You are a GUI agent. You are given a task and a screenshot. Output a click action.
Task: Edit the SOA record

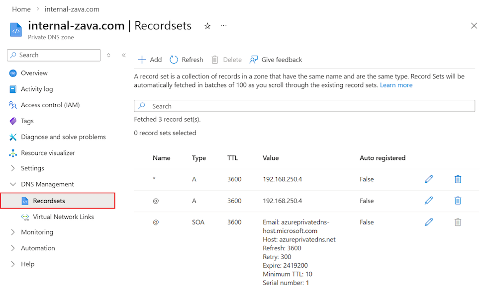pyautogui.click(x=428, y=222)
